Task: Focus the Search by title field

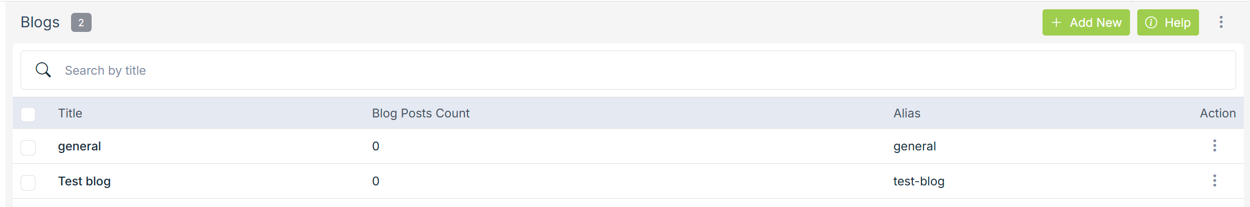Action: (x=618, y=70)
